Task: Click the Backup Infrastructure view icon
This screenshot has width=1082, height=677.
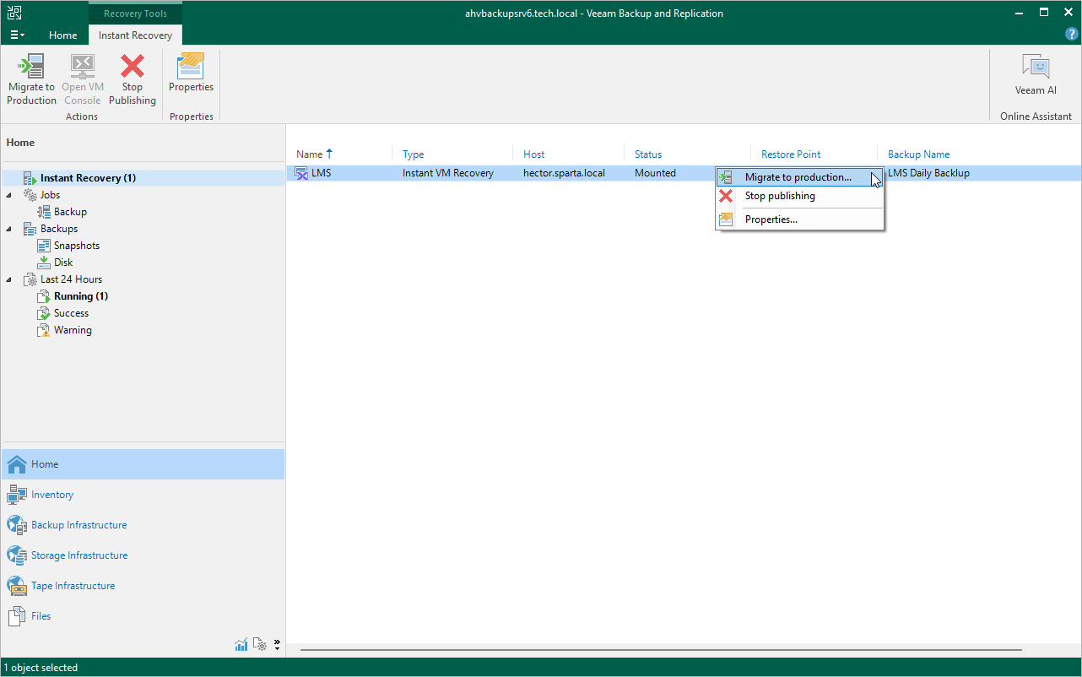Action: point(17,525)
